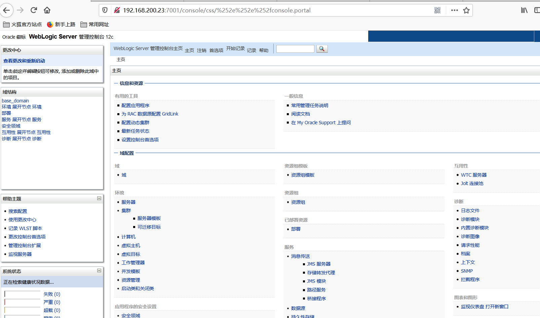Open 设置控制台首选项 link

point(140,140)
